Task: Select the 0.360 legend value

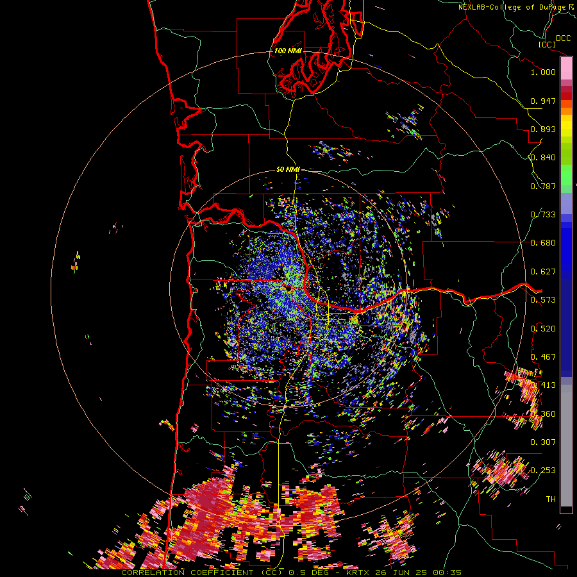Action: 543,414
